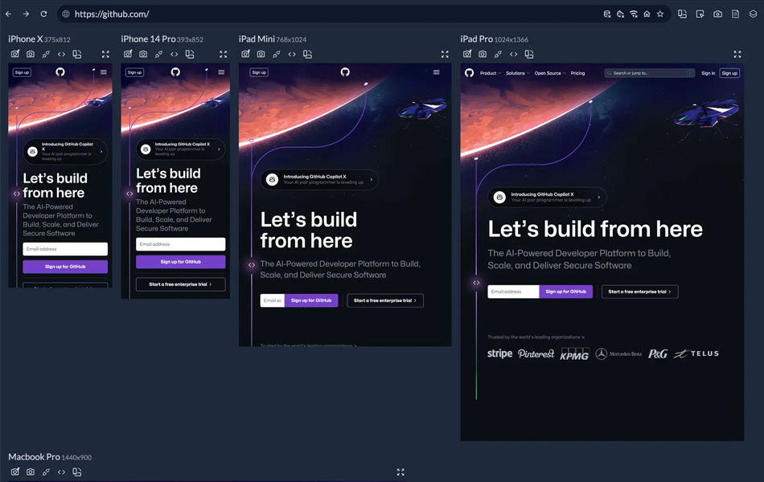Click Pricing in iPad Pro preview navigation
Viewport: 764px width, 482px height.
[x=578, y=73]
